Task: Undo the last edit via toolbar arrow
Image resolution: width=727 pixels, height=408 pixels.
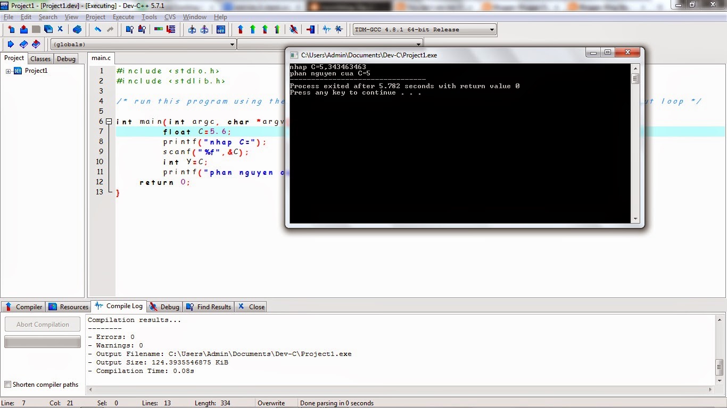Action: [98, 30]
